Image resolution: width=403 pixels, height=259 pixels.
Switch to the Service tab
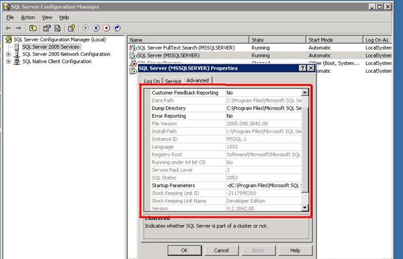point(173,81)
